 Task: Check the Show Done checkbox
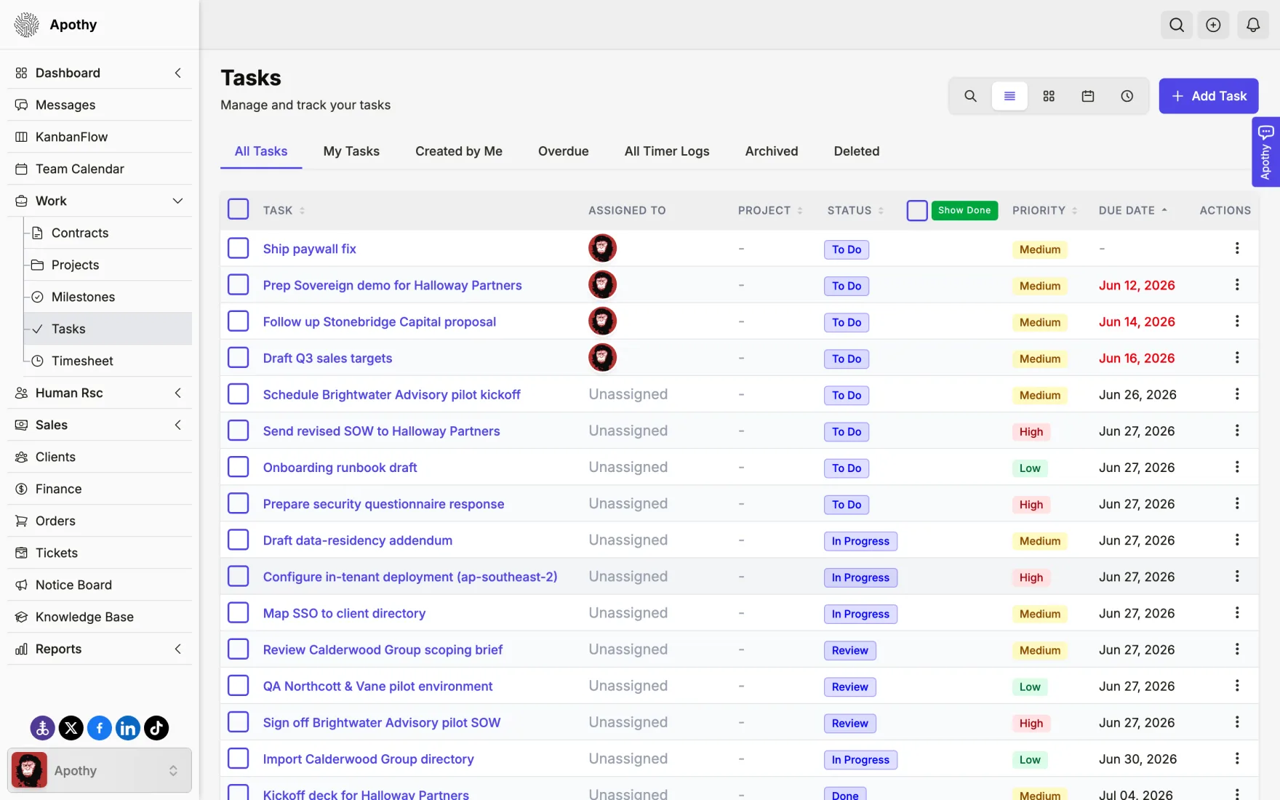click(917, 210)
